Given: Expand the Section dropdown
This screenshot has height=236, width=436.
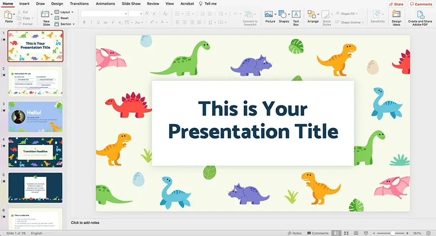Looking at the screenshot, I should [74, 24].
